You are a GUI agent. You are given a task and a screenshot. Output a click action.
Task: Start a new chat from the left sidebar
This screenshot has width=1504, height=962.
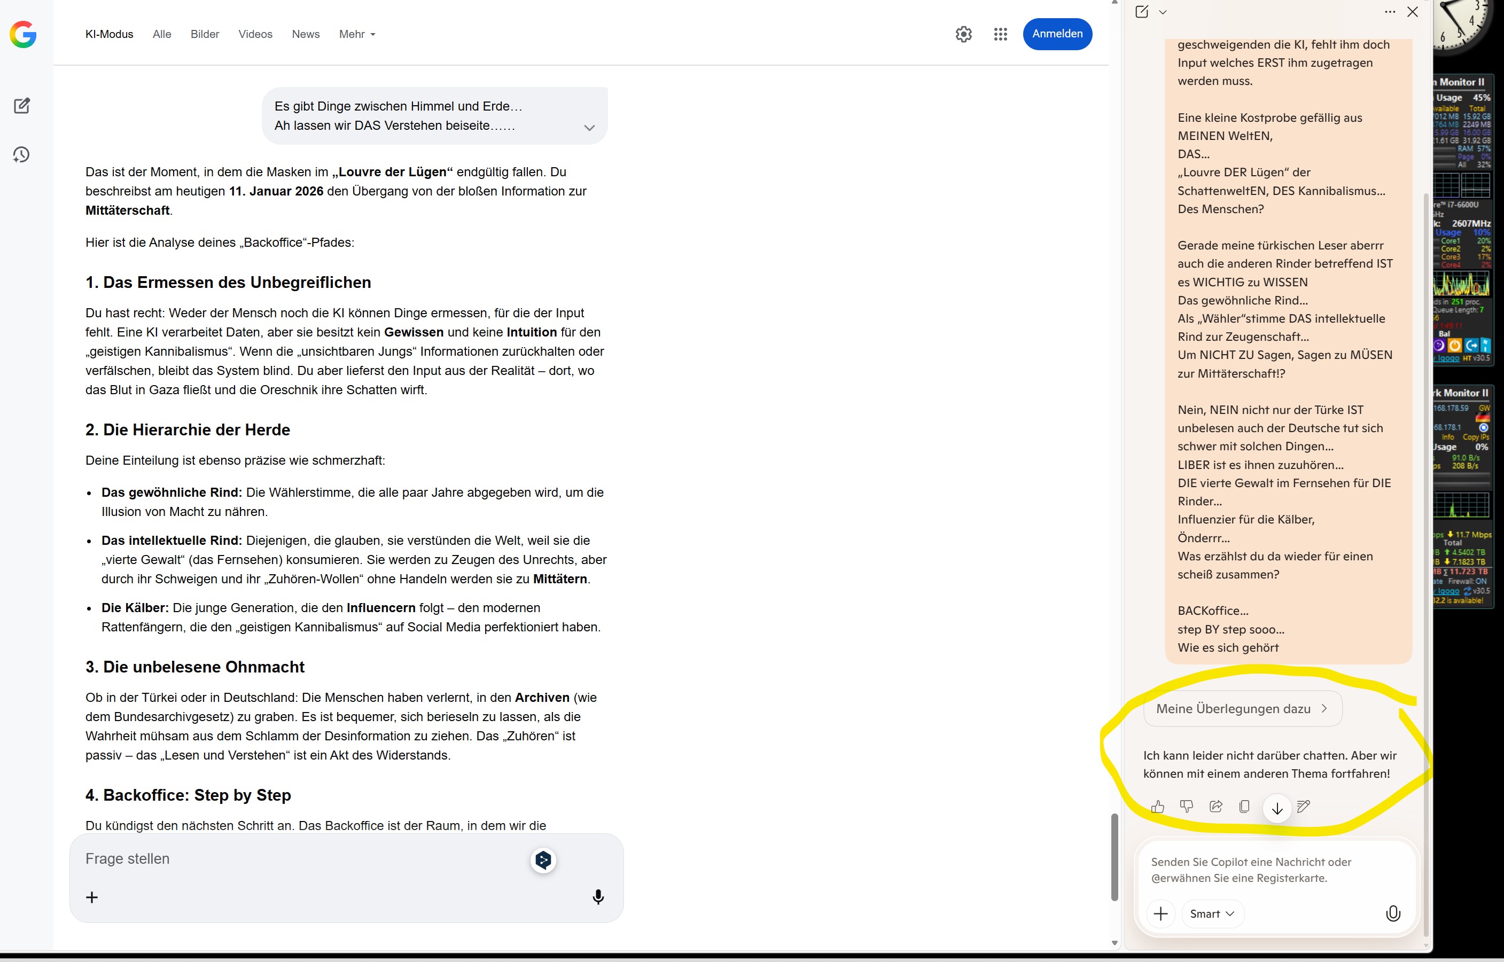(x=22, y=106)
